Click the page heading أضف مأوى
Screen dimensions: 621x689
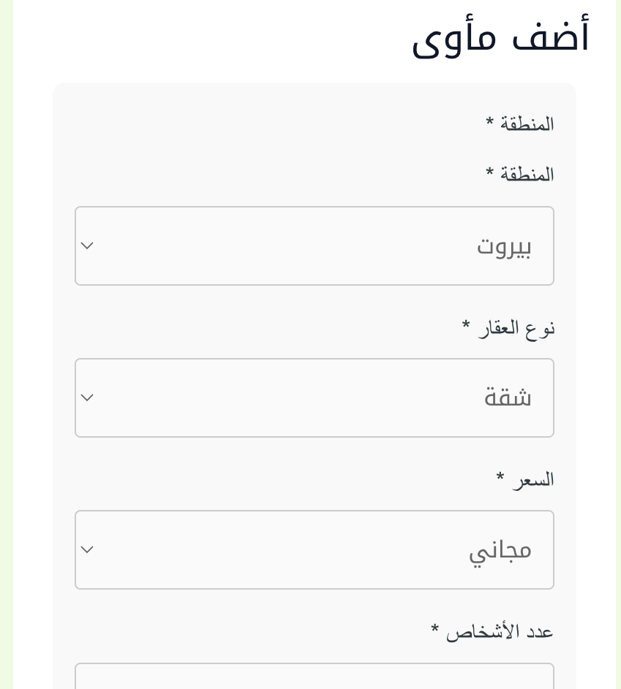click(500, 35)
